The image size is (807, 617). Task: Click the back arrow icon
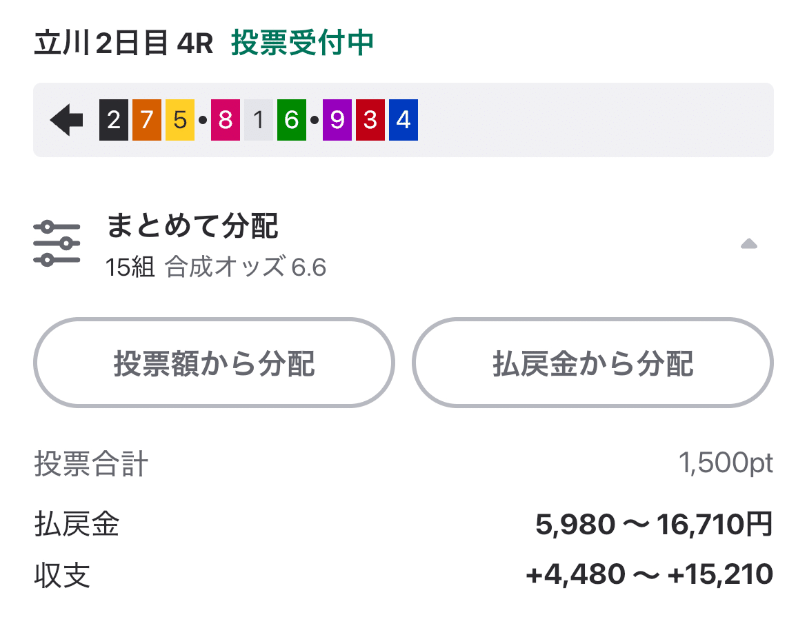coord(66,119)
